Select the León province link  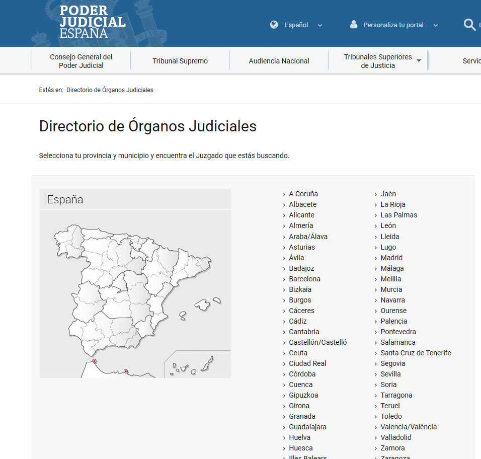point(388,225)
